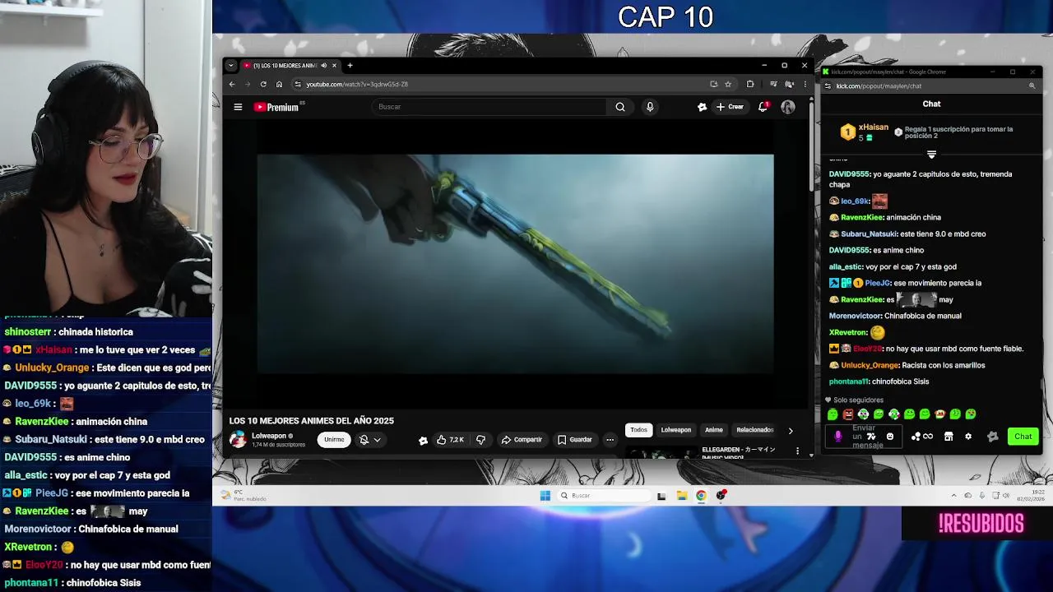Like the video (7,2 K)
This screenshot has height=592, width=1053.
coord(451,440)
